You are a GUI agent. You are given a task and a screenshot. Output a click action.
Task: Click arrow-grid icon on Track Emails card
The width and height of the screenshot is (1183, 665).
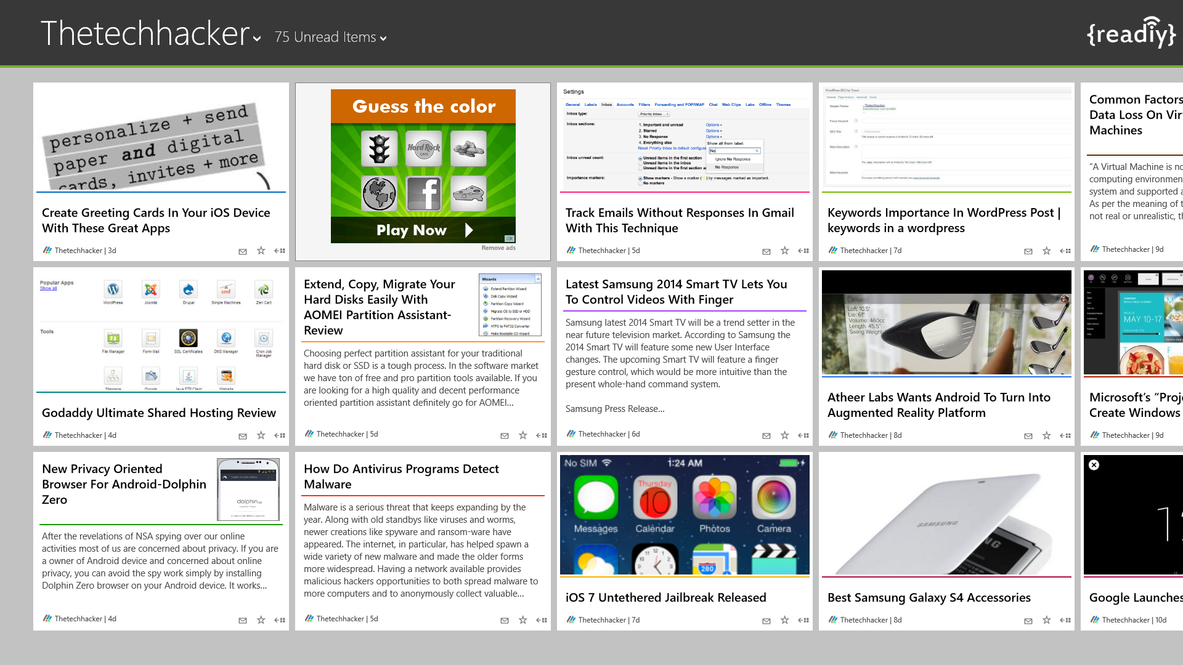click(x=803, y=251)
